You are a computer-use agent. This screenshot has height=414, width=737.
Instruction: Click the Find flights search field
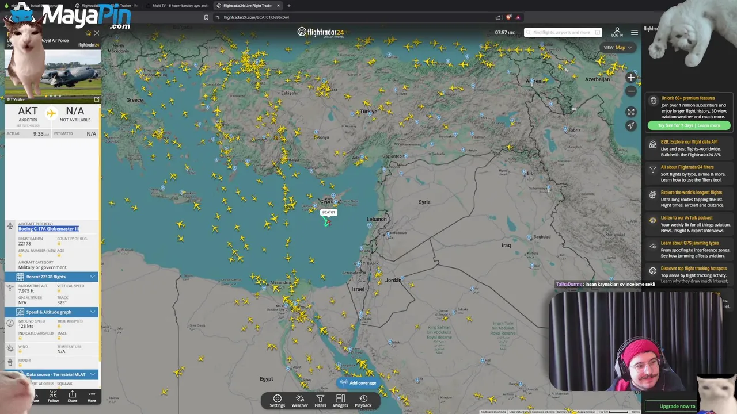pyautogui.click(x=563, y=32)
